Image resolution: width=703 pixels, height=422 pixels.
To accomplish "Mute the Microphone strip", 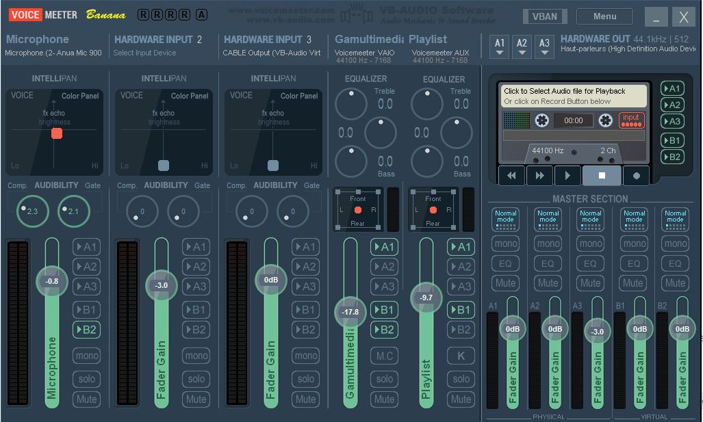I will 87,399.
